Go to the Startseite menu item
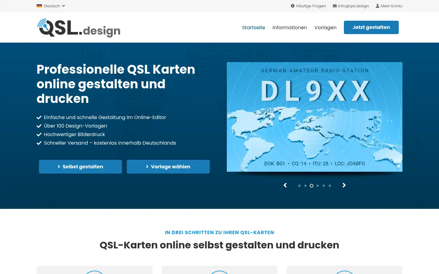The height and width of the screenshot is (274, 439). click(x=254, y=27)
